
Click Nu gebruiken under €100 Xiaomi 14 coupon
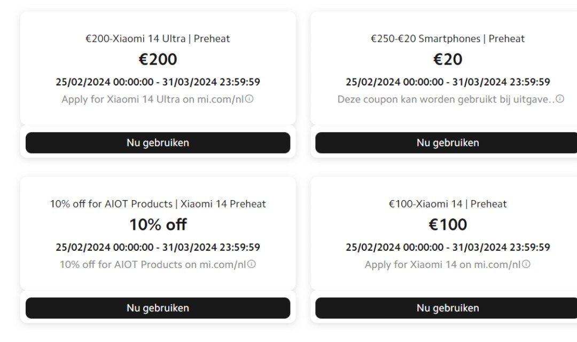coord(446,308)
